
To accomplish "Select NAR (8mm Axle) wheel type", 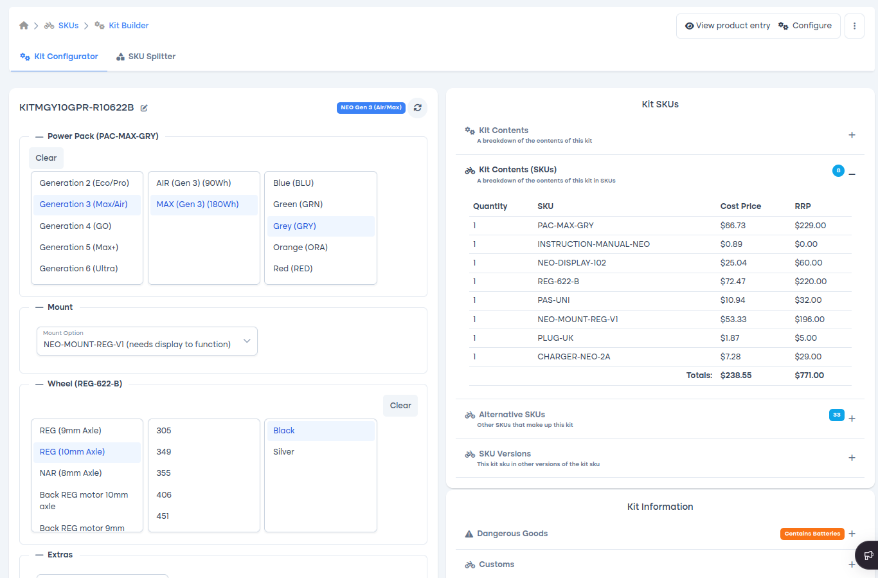I will click(x=87, y=473).
